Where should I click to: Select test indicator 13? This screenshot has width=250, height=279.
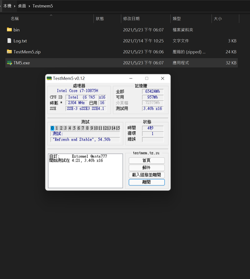click(109, 128)
